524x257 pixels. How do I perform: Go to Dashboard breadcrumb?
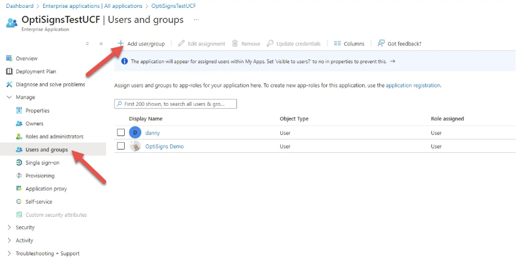click(20, 6)
